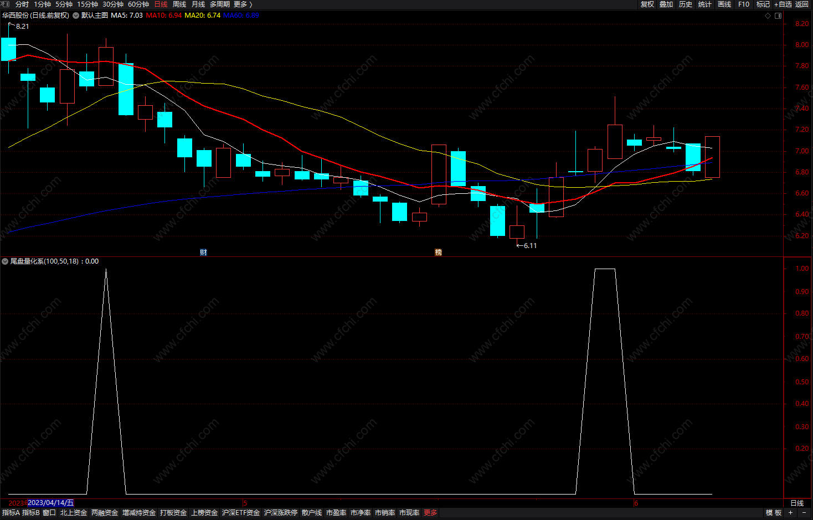Open dropdown next to 华西股份 title
The height and width of the screenshot is (520, 813).
pos(75,16)
